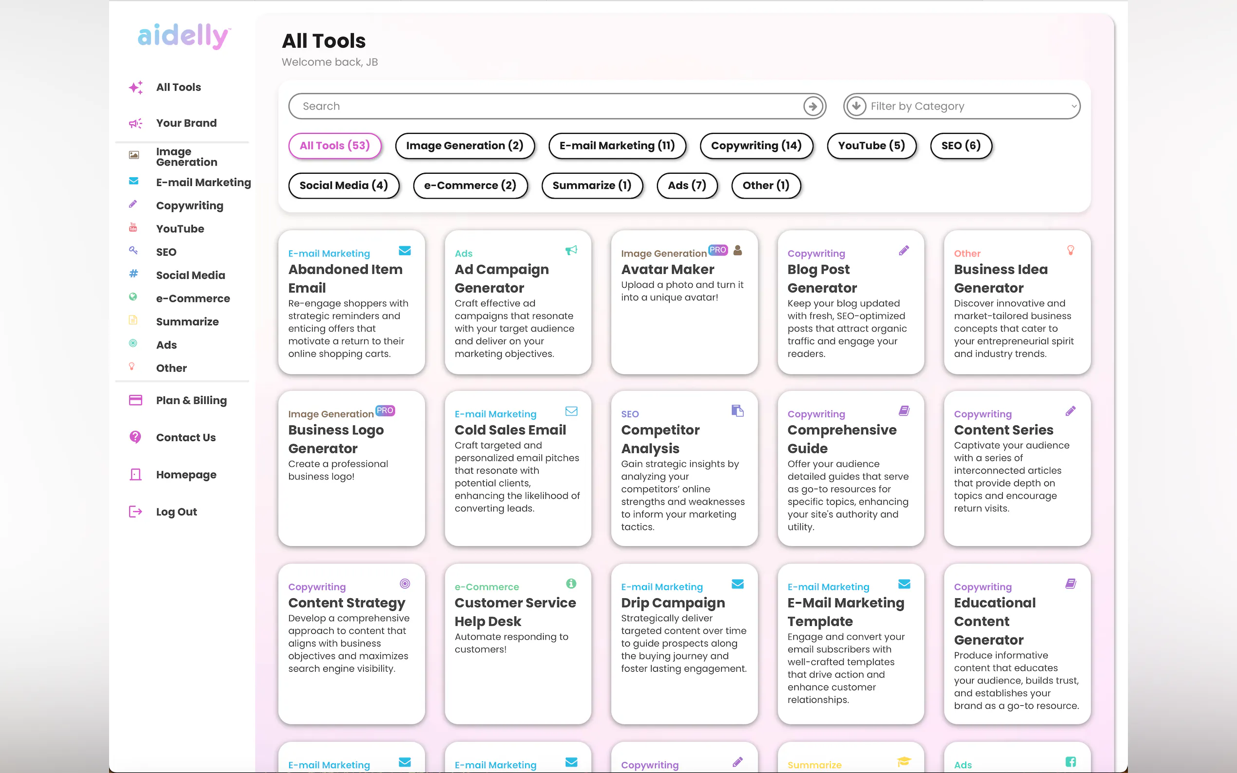Click the sparkle All Tools sidebar icon
The height and width of the screenshot is (773, 1237).
coord(135,88)
